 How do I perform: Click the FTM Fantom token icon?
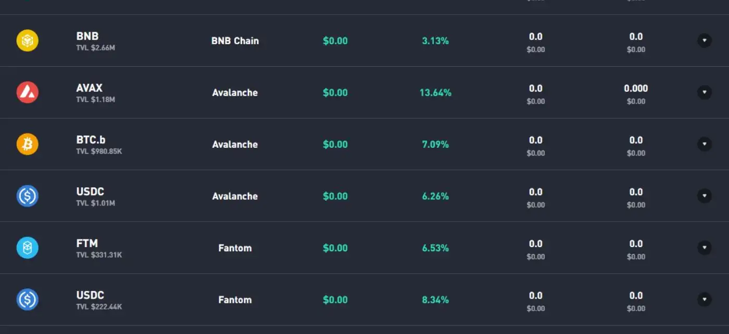(x=27, y=248)
